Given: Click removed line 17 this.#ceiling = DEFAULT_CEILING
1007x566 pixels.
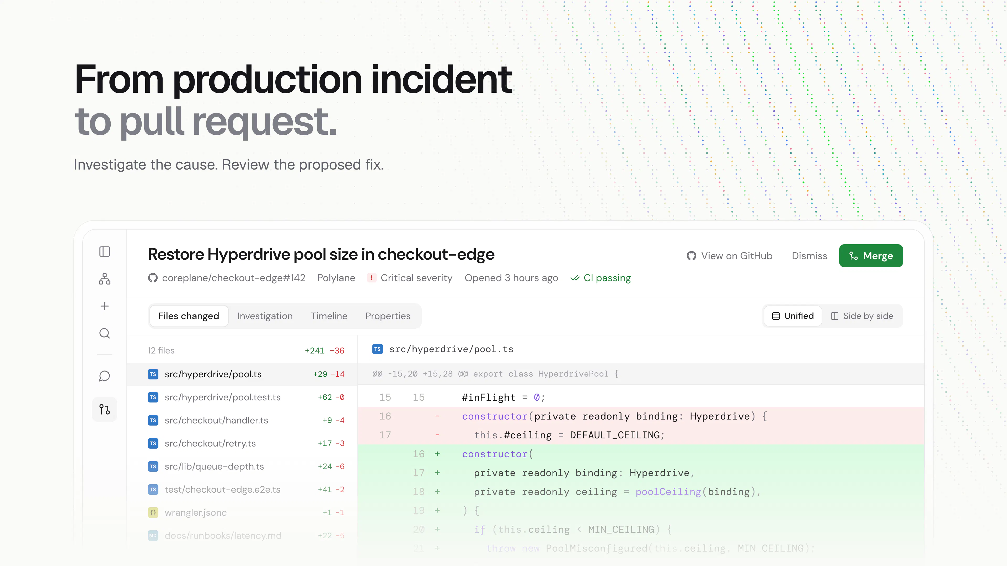Looking at the screenshot, I should coord(641,435).
